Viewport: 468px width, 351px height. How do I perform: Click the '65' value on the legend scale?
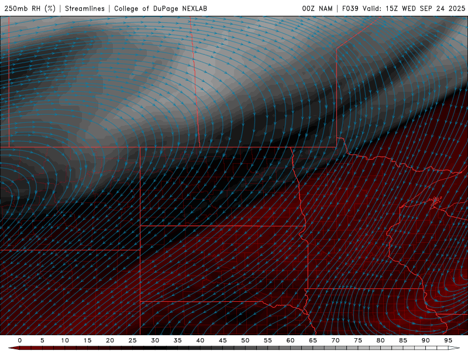click(x=313, y=340)
